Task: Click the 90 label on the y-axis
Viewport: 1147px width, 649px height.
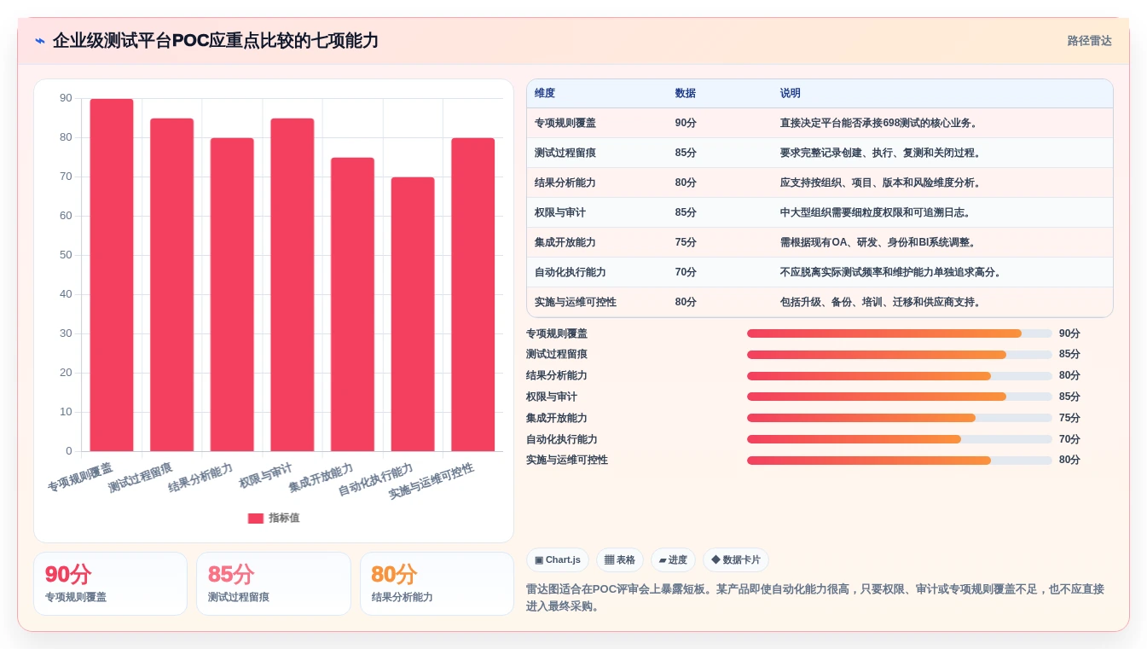Action: (66, 99)
